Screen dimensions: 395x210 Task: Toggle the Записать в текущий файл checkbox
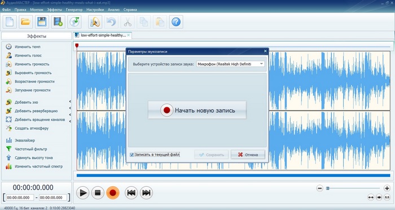click(131, 155)
